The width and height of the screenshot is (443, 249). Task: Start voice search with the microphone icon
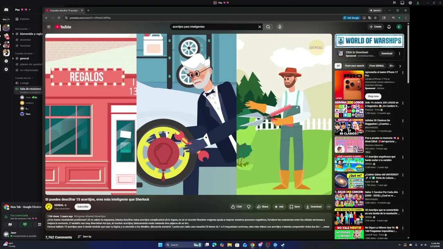coord(280,27)
